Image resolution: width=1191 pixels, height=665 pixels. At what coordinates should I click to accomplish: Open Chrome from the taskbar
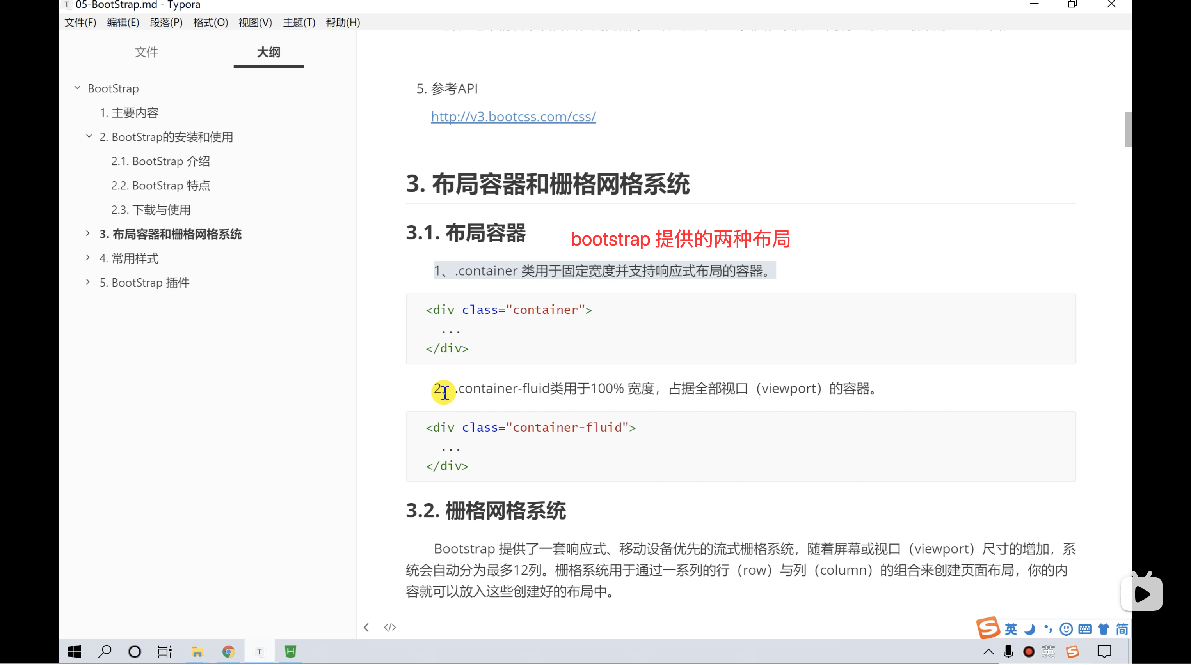pos(228,652)
